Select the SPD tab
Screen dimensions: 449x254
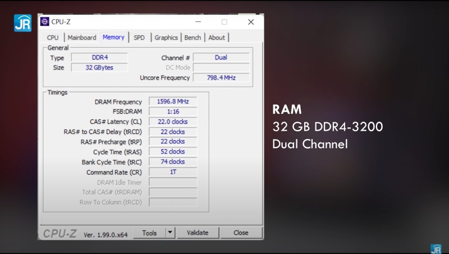[139, 38]
